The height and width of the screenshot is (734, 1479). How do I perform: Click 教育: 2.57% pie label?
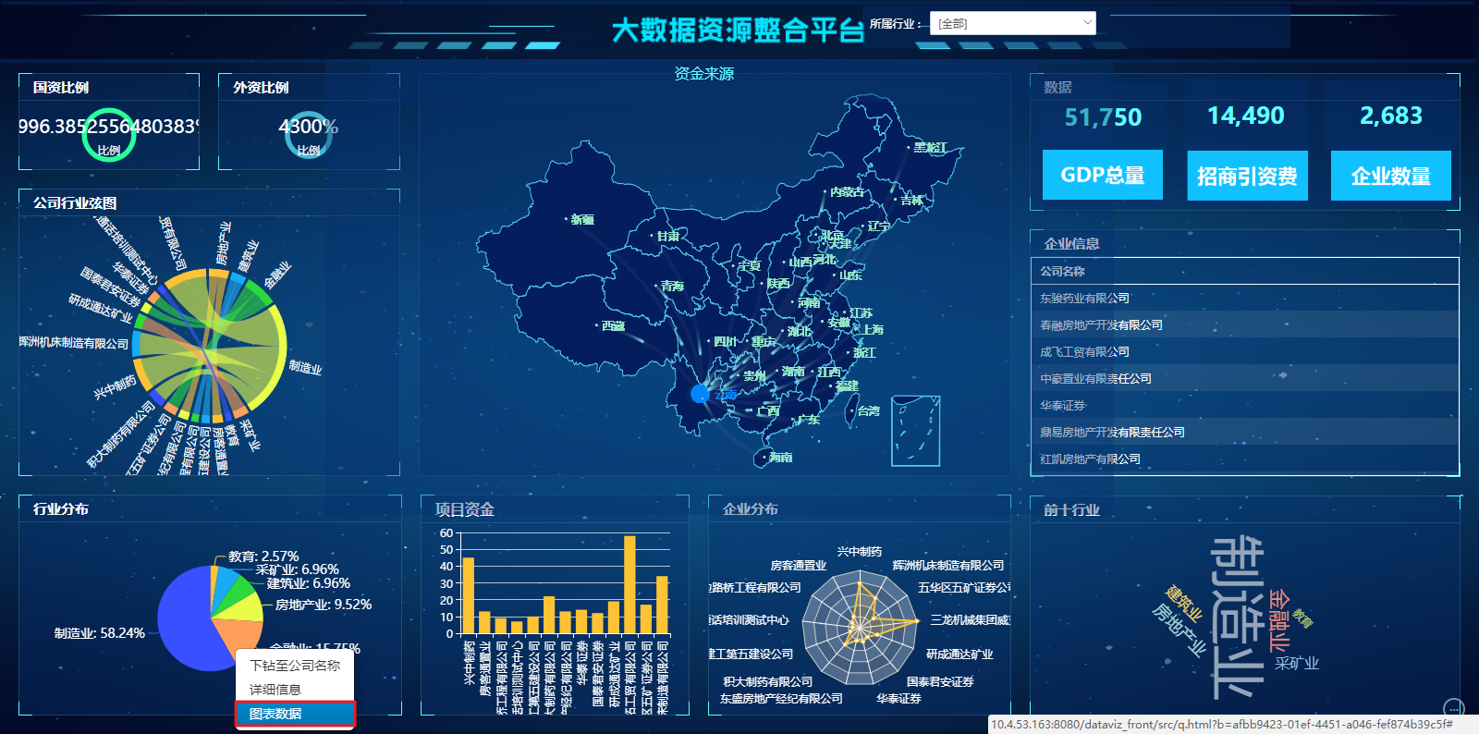263,557
